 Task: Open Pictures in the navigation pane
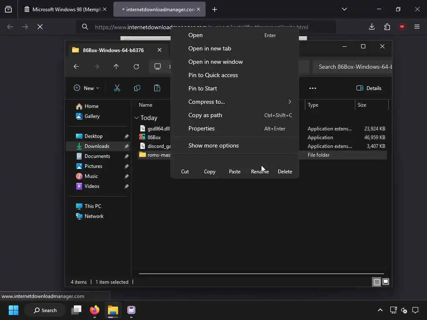93,166
